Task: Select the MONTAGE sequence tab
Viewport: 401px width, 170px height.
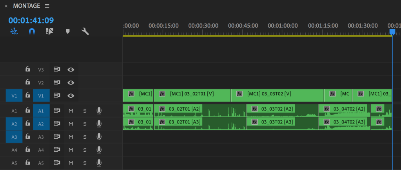Action: (26, 6)
